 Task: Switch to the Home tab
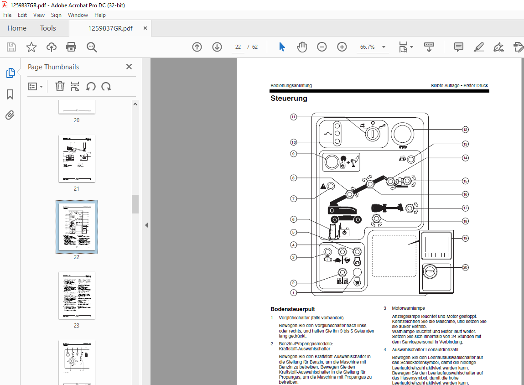click(x=17, y=28)
